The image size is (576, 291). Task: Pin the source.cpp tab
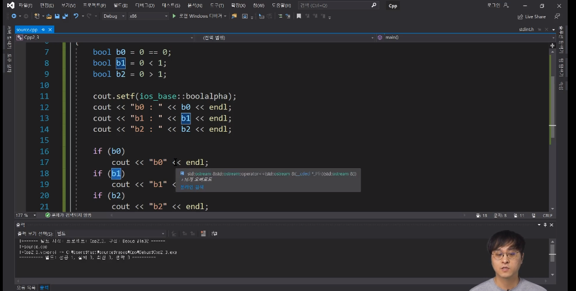click(x=43, y=29)
